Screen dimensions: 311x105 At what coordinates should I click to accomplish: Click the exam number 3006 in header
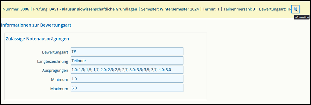[25, 9]
